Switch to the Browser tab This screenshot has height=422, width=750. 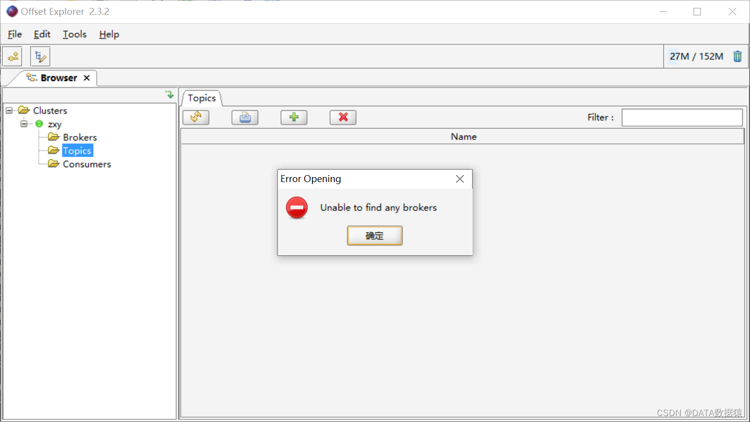click(58, 78)
